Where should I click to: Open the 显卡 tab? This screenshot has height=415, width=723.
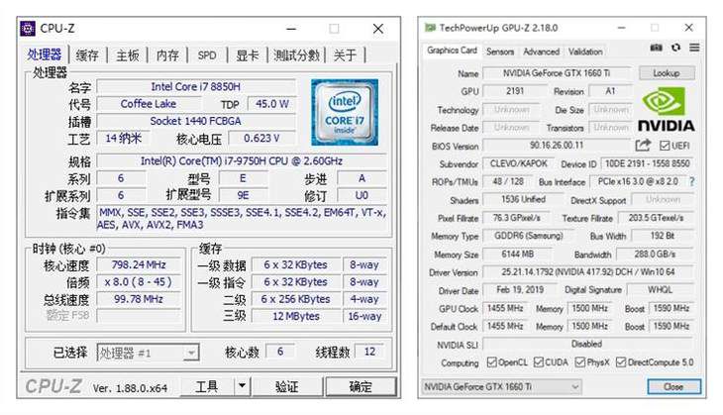click(248, 55)
